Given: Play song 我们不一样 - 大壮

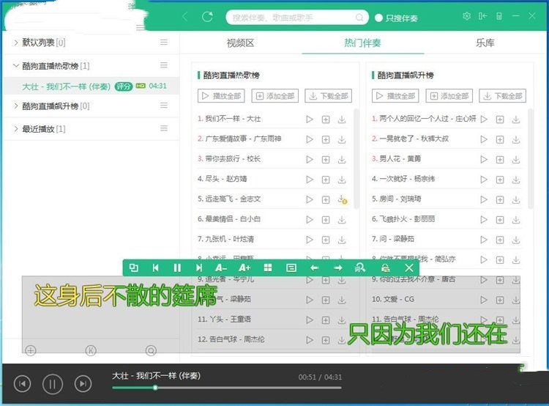Looking at the screenshot, I should point(310,119).
